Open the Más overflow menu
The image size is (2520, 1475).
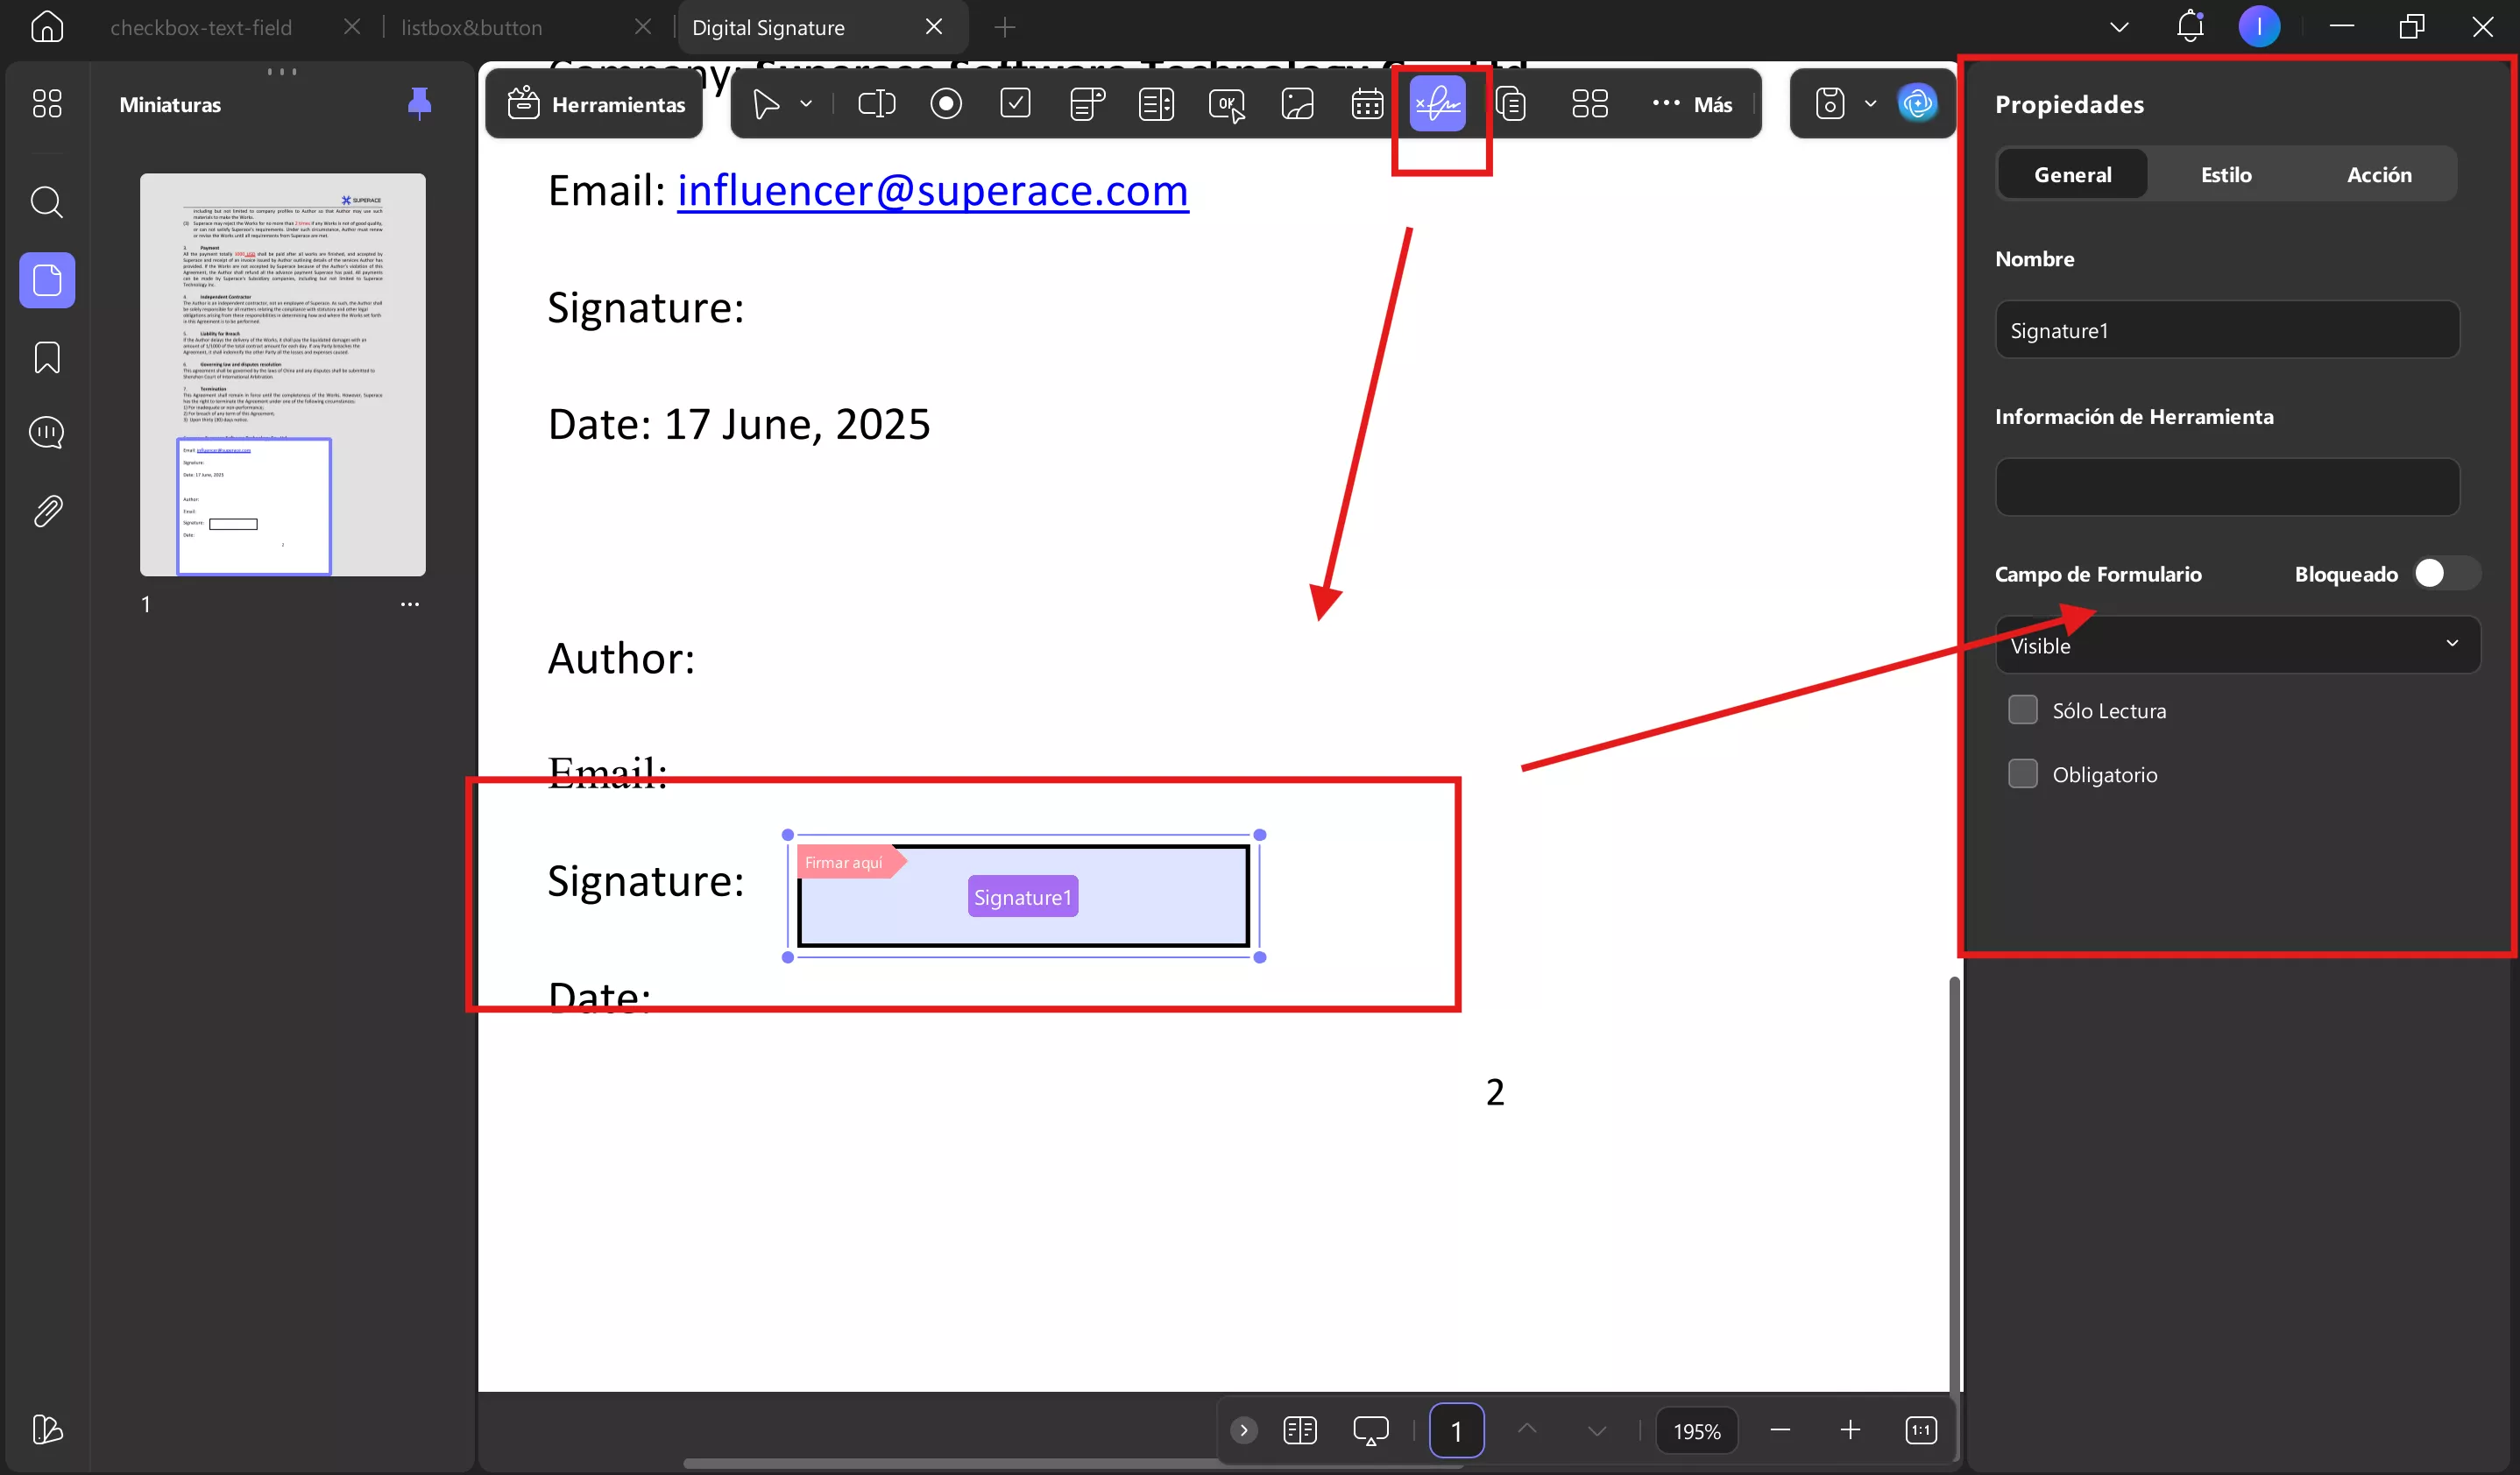click(1692, 104)
